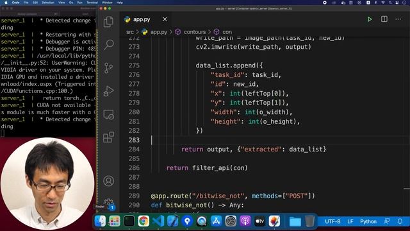This screenshot has height=231, width=410.
Task: Open App Store from the Dock
Action: (217, 221)
